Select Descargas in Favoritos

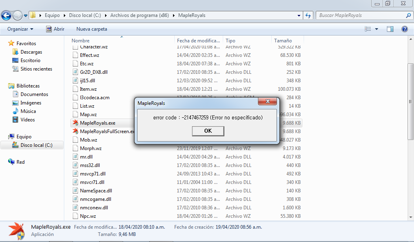pos(31,52)
